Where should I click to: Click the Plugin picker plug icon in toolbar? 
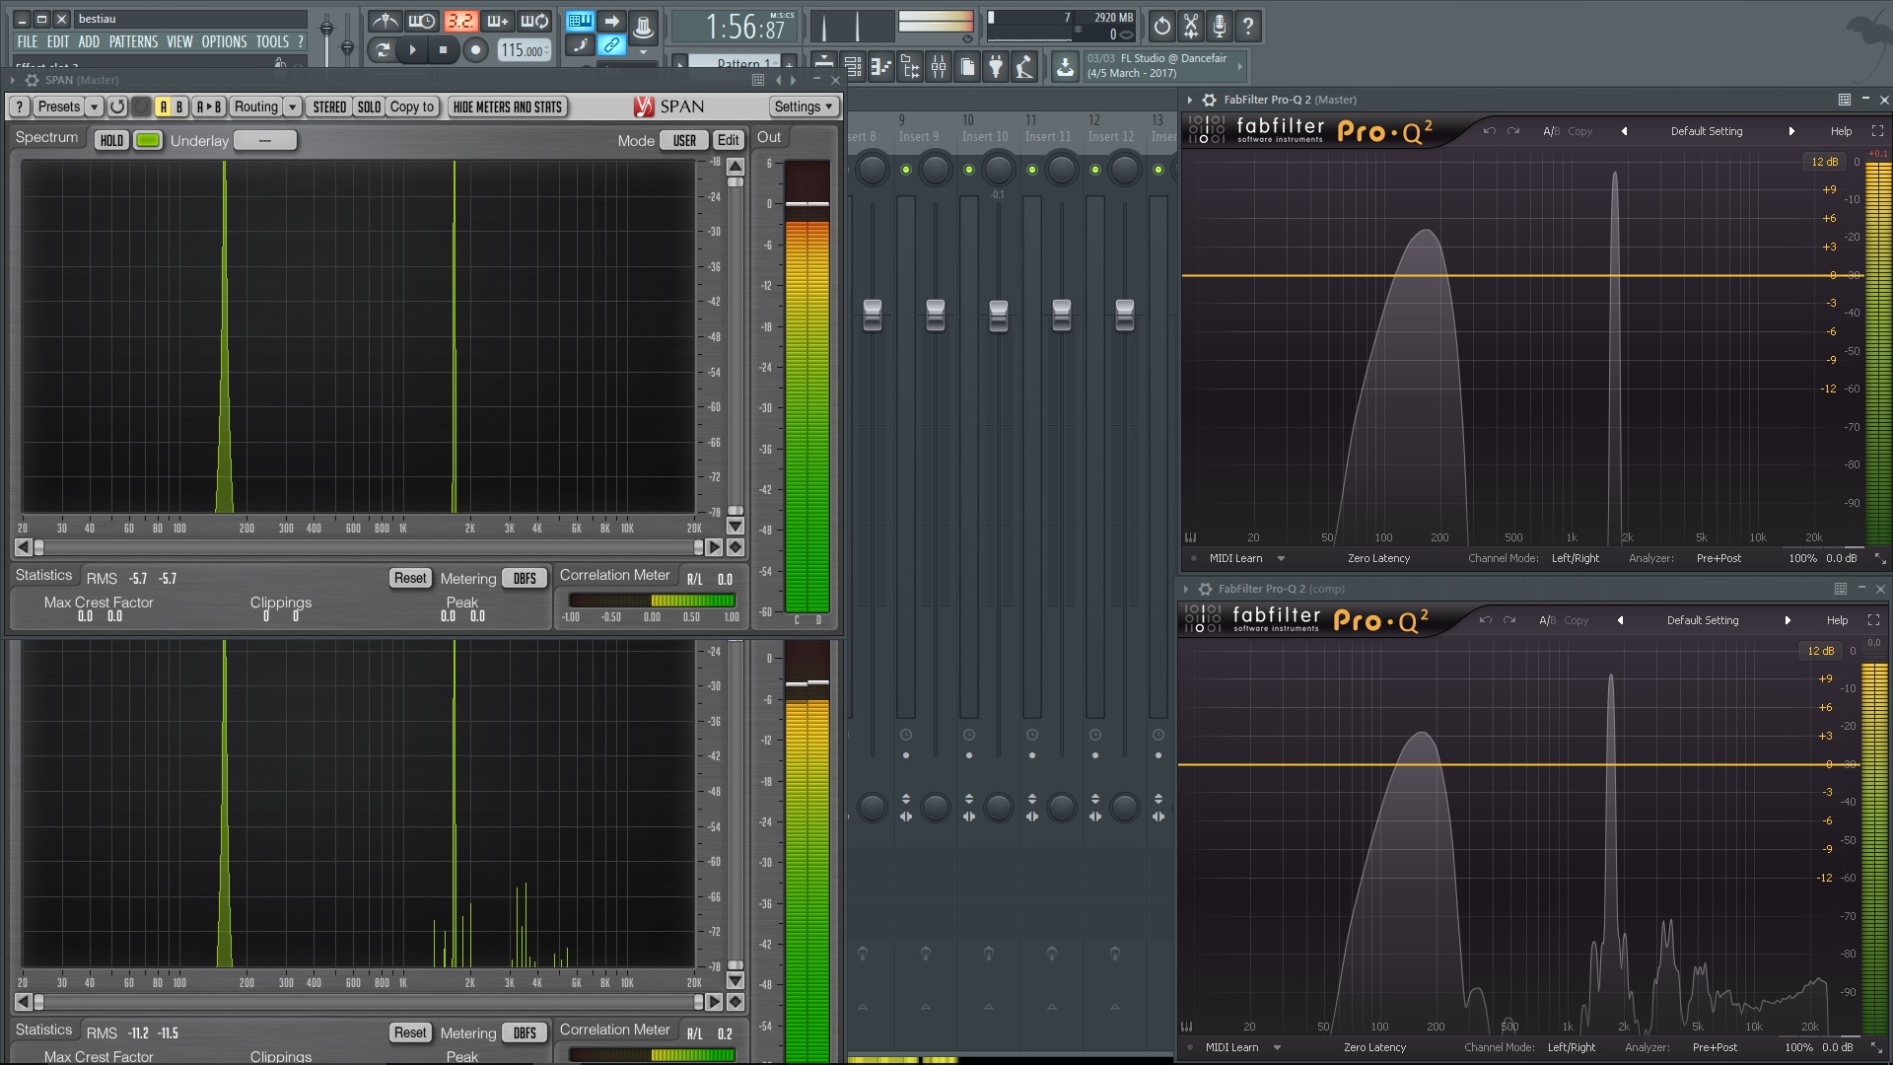coord(997,67)
